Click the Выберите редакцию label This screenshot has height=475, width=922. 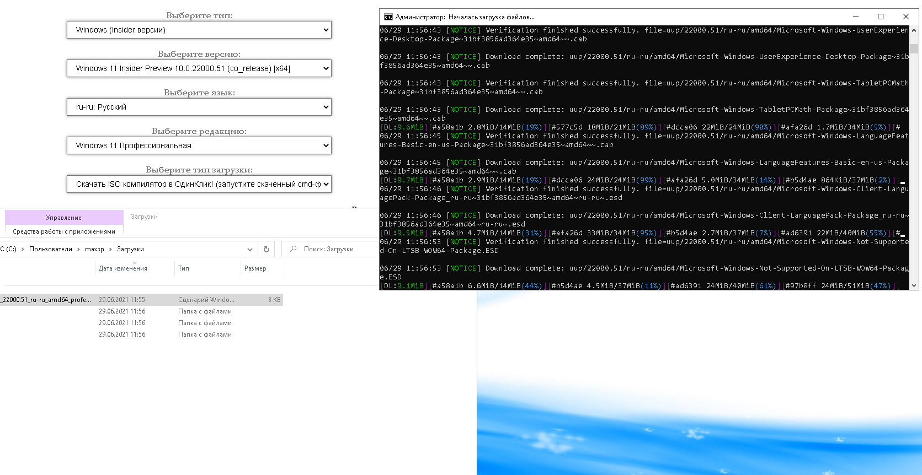tap(199, 131)
